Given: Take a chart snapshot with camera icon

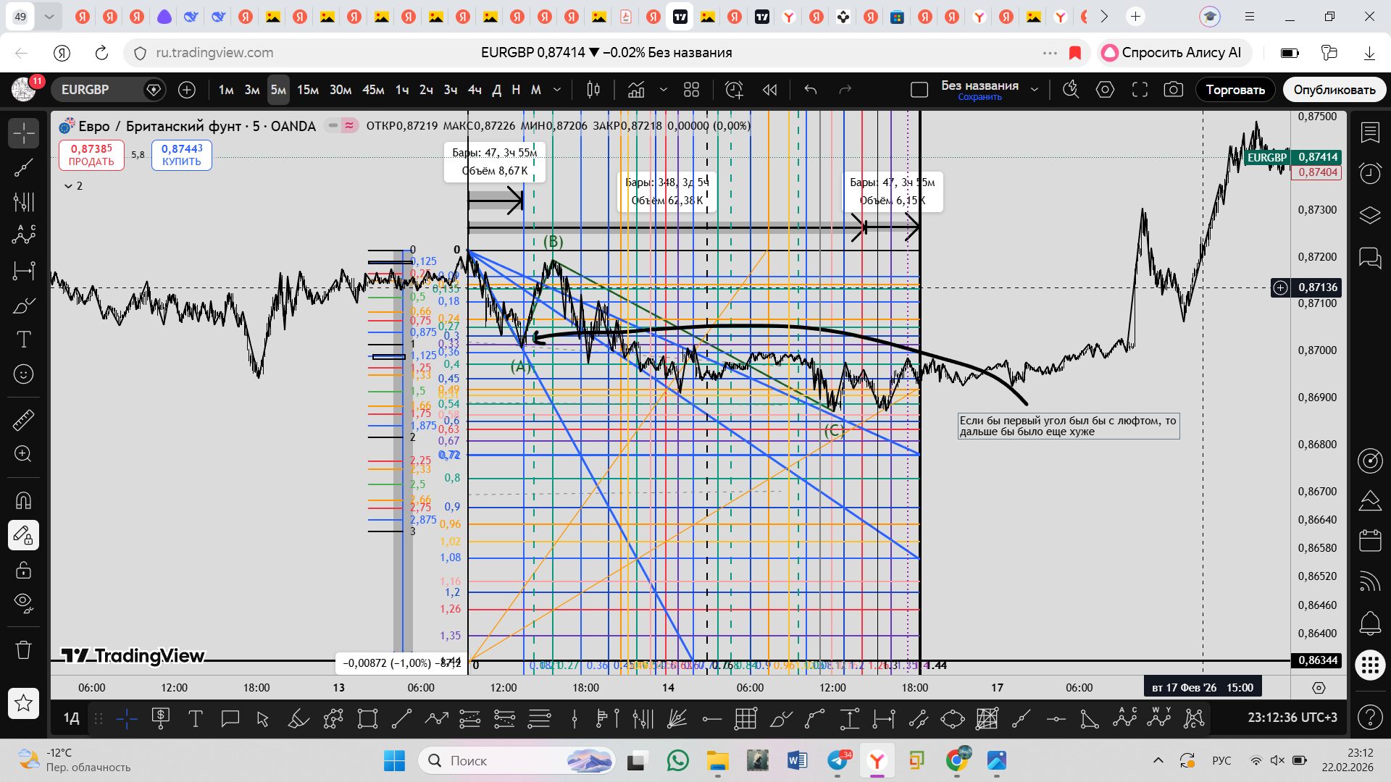Looking at the screenshot, I should point(1173,90).
